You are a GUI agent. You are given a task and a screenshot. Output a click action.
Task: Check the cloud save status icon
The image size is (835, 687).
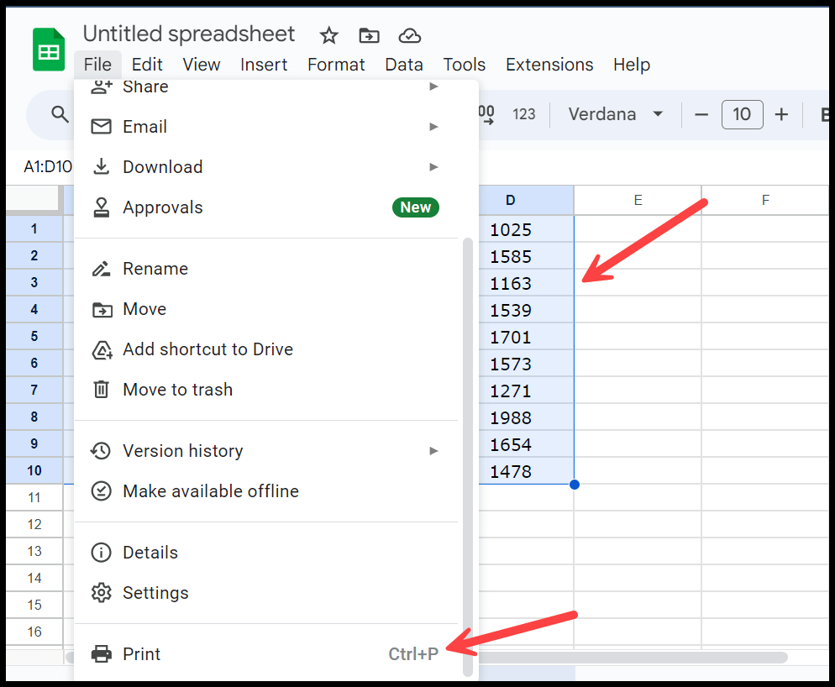(409, 35)
